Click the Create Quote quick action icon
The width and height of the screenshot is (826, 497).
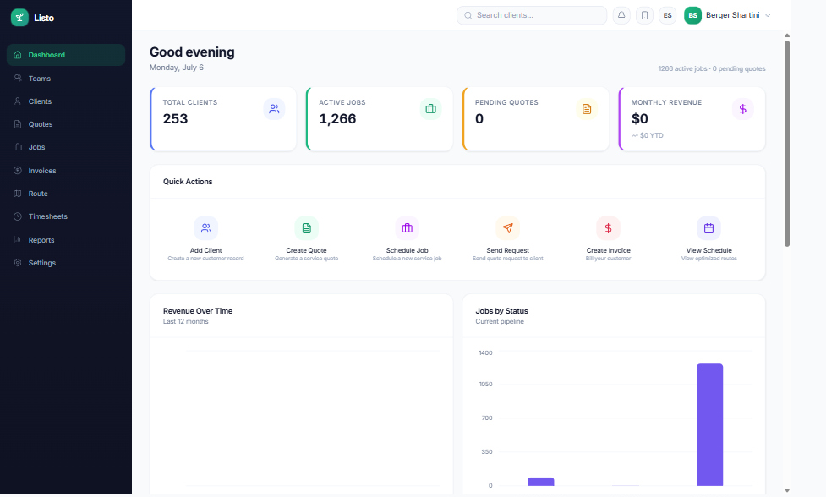pos(307,228)
